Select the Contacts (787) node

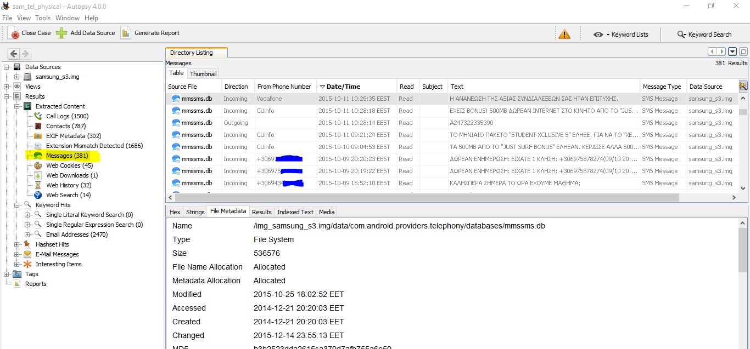tap(66, 126)
